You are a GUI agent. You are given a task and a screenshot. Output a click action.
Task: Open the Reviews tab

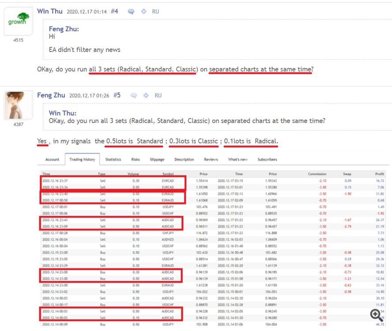click(211, 159)
